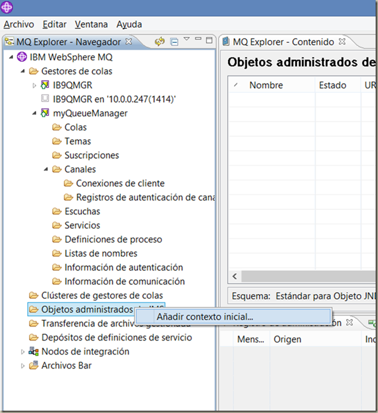The height and width of the screenshot is (413, 378).
Task: Click the Servicios folder icon
Action: 57,225
